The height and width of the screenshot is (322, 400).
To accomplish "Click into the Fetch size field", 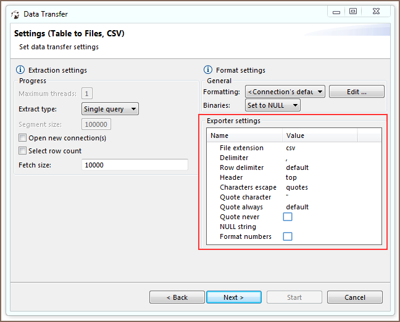I will coord(134,165).
